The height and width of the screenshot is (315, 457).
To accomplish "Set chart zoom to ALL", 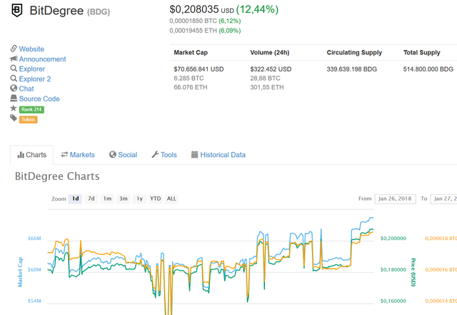I will 171,199.
